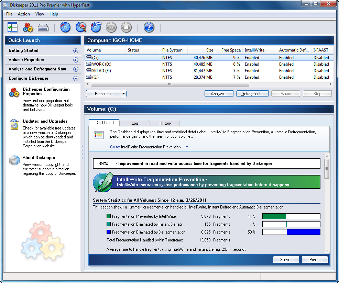Open the Updates and Upgrades link
339x283 pixels.
pyautogui.click(x=45, y=121)
